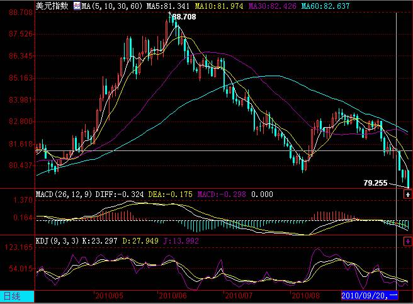
Task: Click the MA30:82.426 value label
Action: coord(273,6)
